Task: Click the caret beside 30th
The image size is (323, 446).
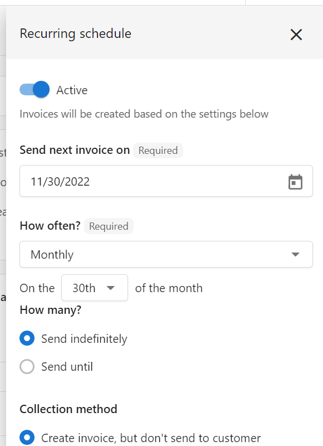Action: [x=110, y=288]
